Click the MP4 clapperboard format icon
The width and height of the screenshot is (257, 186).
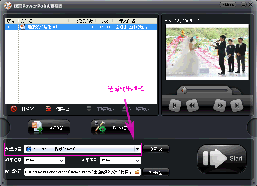click(x=29, y=149)
